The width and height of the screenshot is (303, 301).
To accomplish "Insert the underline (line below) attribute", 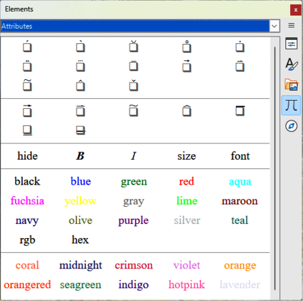I will click(27, 131).
